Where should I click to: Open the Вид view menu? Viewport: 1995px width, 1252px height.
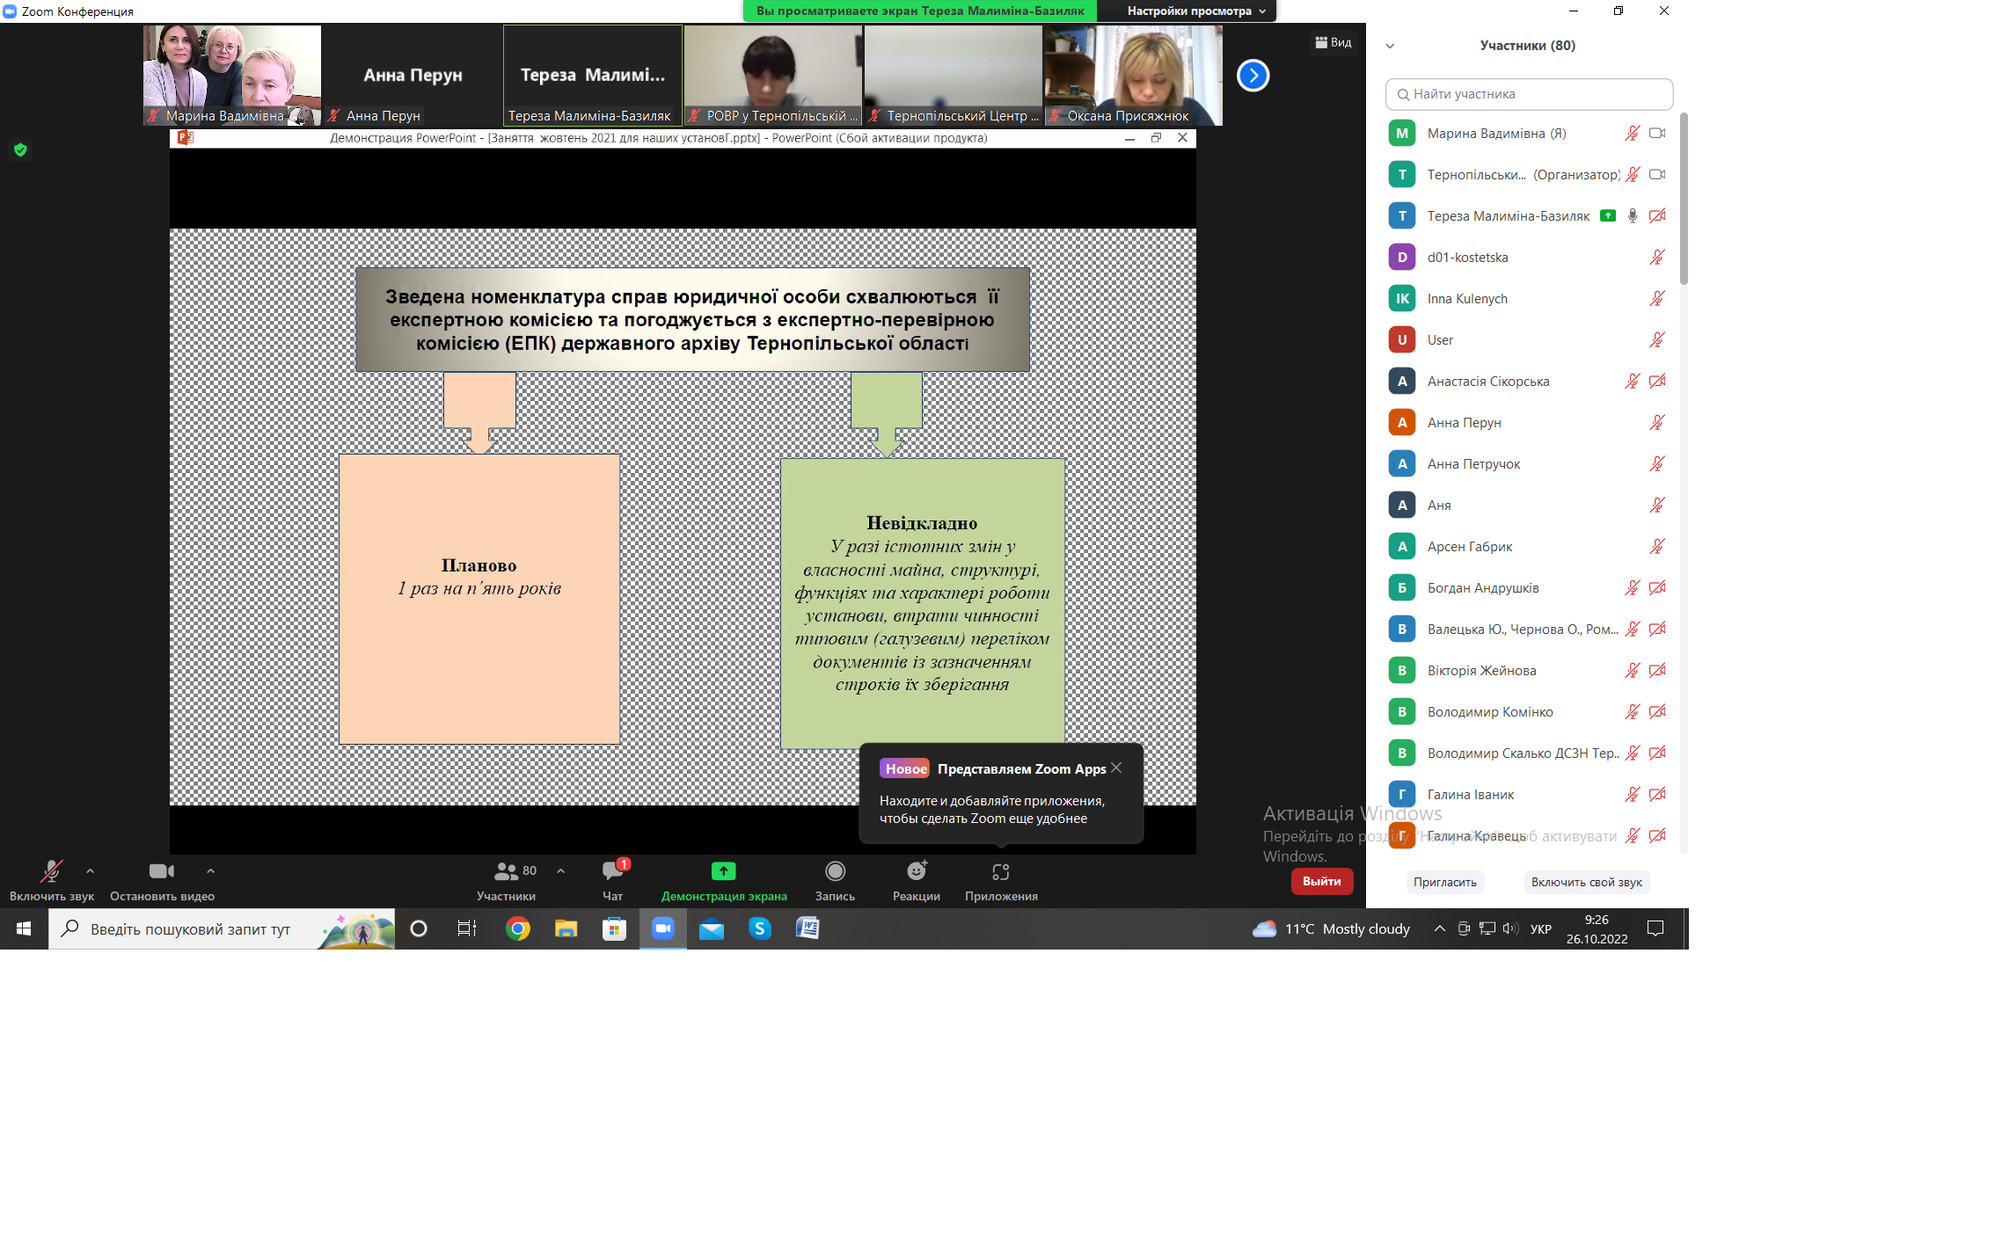point(1334,42)
